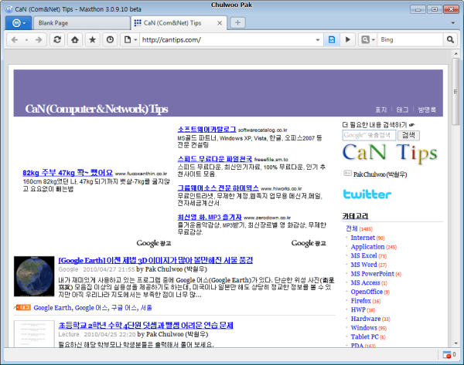The height and width of the screenshot is (365, 464).
Task: Open the 82kg 주부 47kg ad link
Action: point(67,173)
